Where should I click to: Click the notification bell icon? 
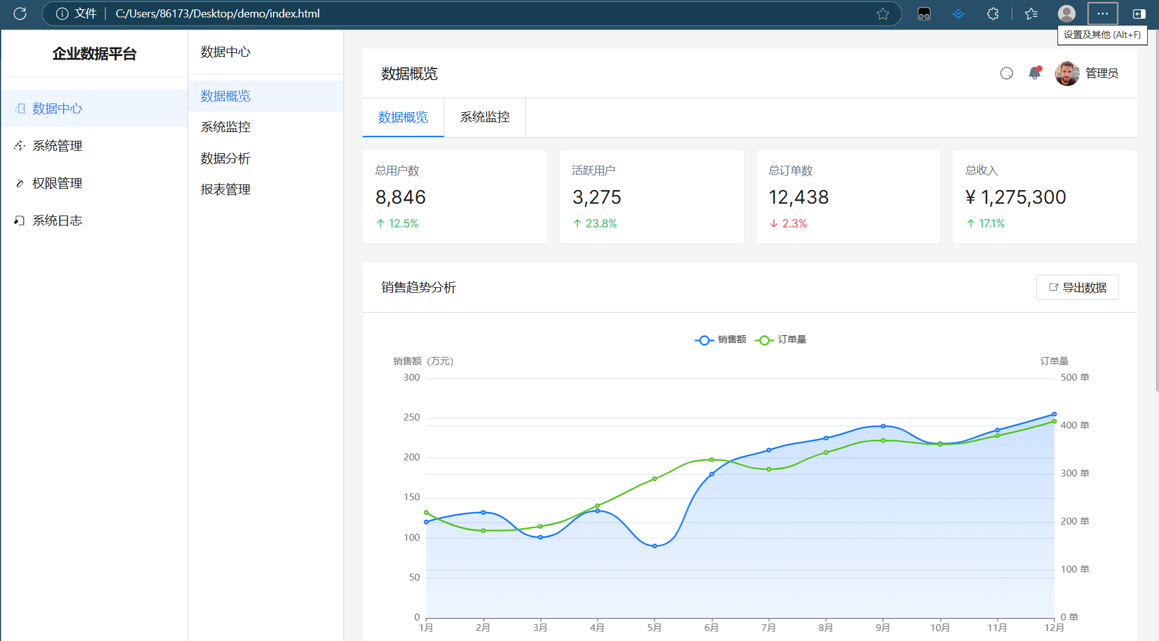(x=1034, y=74)
